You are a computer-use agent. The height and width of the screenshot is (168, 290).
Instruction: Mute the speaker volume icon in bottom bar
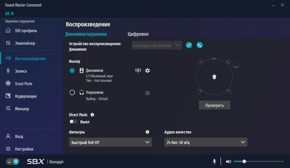click(x=228, y=161)
